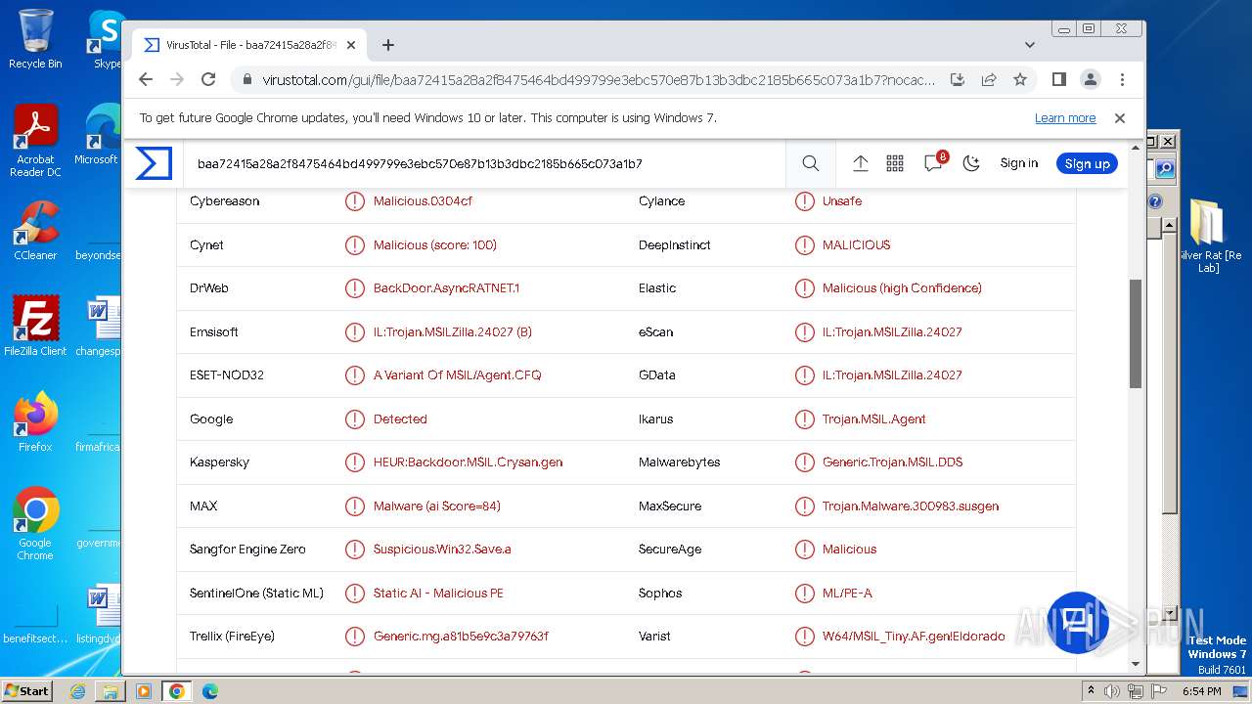Open a new tab with plus button
The image size is (1252, 704).
(x=388, y=45)
